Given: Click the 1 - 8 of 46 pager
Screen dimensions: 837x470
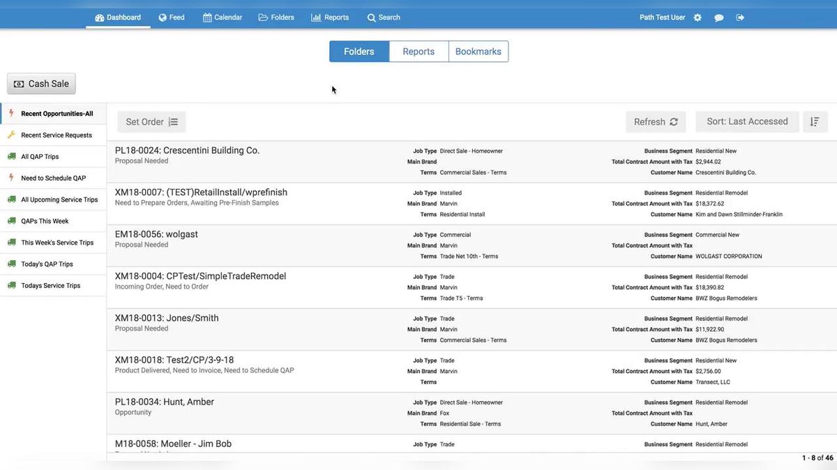Looking at the screenshot, I should pos(817,458).
